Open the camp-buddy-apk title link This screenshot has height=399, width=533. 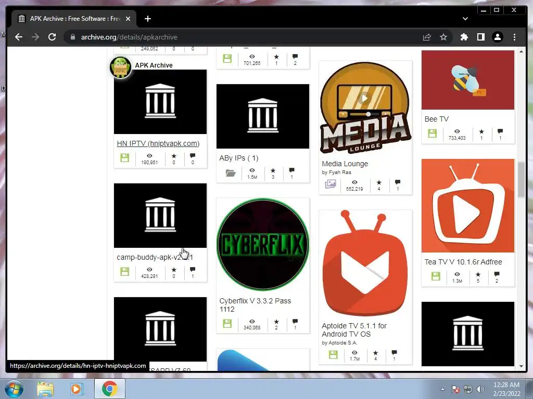click(155, 257)
